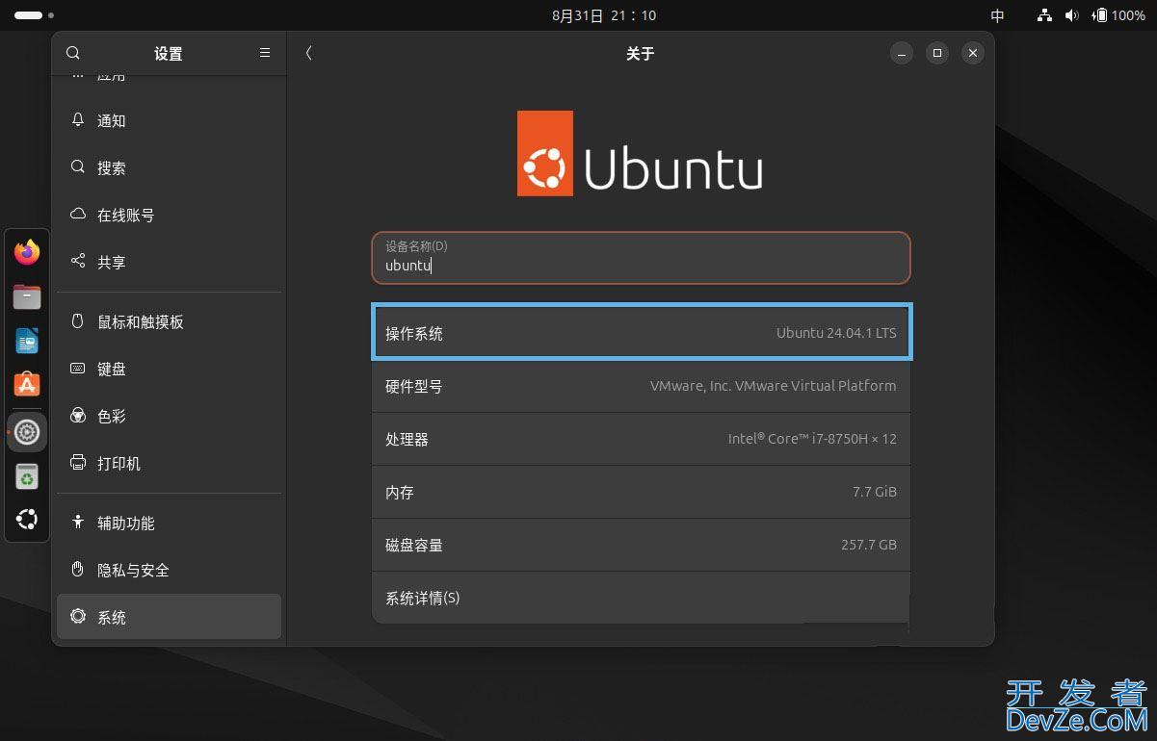This screenshot has height=741, width=1157.
Task: Click the magnifier icon beside 搜索
Action: (78, 167)
